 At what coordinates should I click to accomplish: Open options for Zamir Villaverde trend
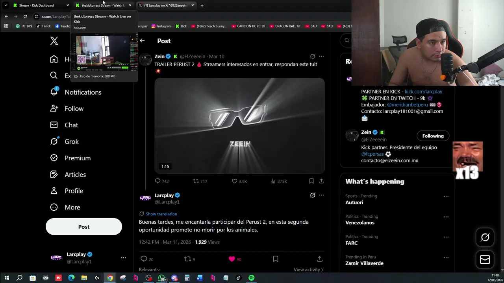pos(446,257)
